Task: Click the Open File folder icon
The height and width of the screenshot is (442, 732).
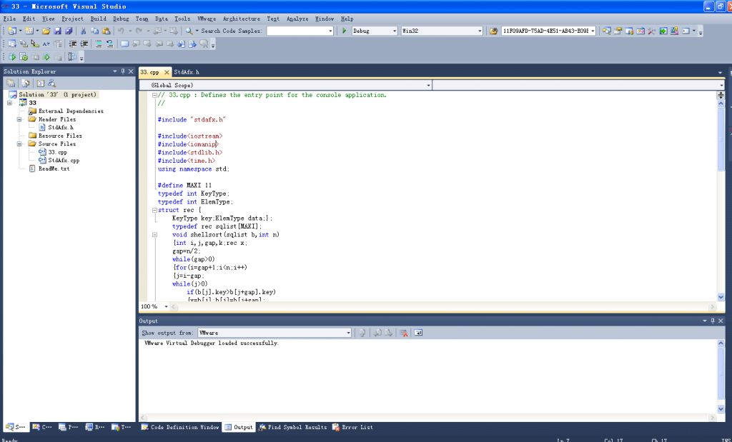Action: click(x=46, y=31)
